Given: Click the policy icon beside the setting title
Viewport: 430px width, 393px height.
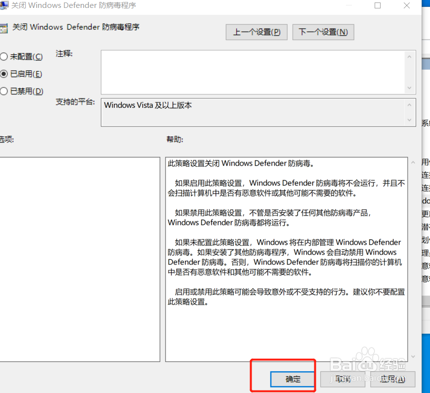Looking at the screenshot, I should 3,29.
